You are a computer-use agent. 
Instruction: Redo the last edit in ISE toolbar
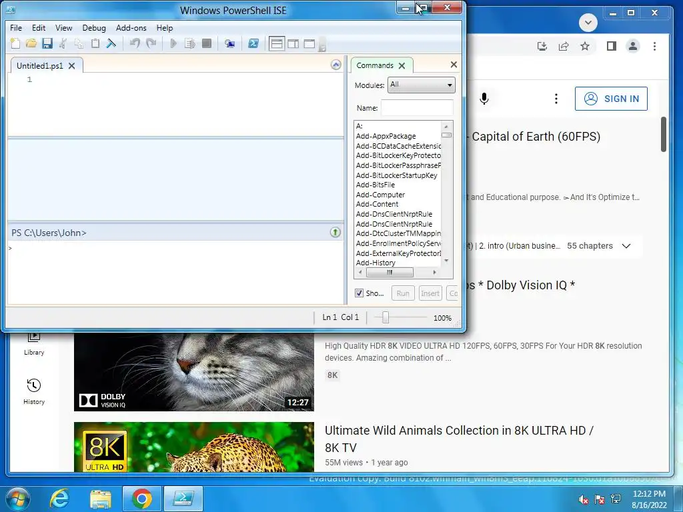coord(151,43)
